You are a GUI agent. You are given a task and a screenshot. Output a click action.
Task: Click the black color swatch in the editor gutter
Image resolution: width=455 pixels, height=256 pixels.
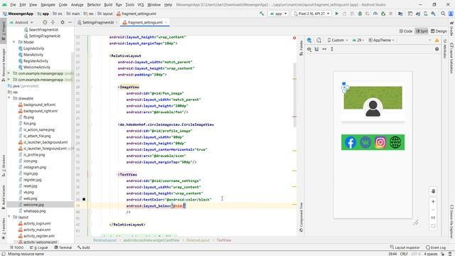[x=84, y=199]
